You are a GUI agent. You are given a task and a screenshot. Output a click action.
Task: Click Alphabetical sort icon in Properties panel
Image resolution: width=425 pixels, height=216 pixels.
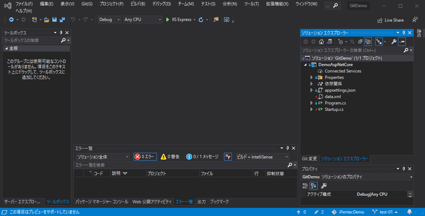coord(313,186)
